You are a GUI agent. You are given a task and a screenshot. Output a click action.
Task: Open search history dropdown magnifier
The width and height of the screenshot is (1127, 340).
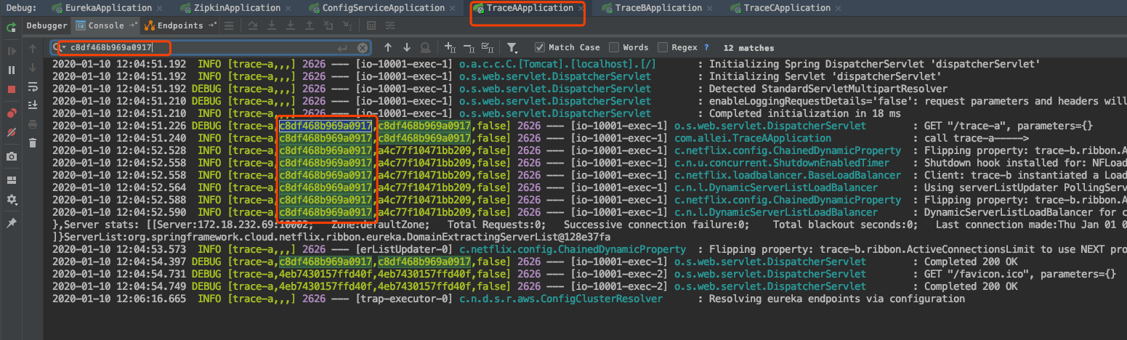(x=60, y=48)
